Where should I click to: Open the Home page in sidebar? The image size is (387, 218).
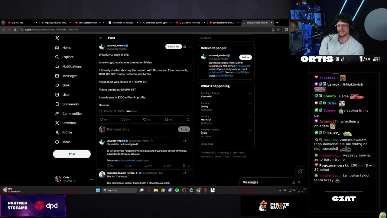pyautogui.click(x=63, y=48)
